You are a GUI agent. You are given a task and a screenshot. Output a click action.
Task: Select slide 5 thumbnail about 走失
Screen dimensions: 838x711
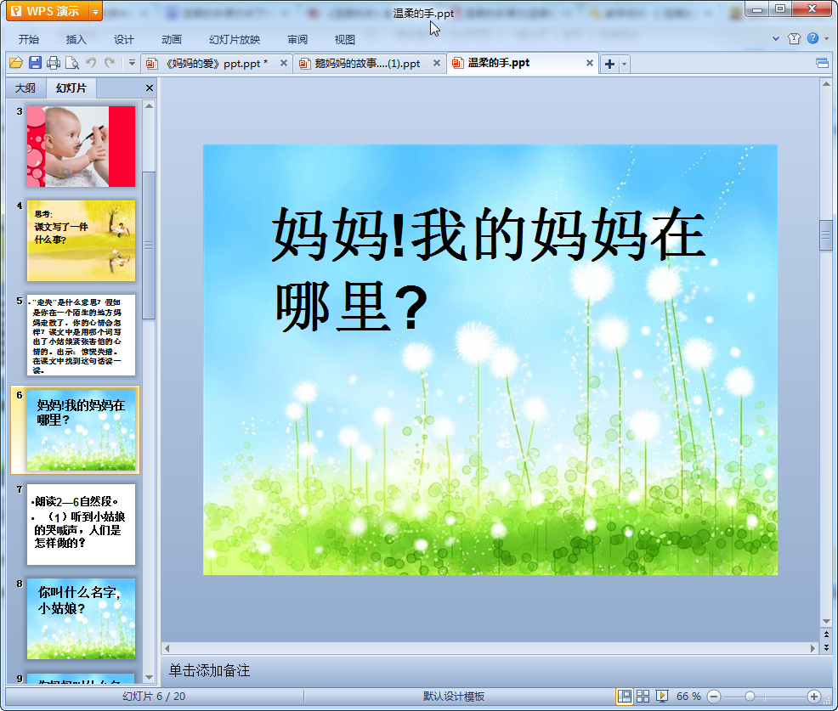click(x=82, y=335)
